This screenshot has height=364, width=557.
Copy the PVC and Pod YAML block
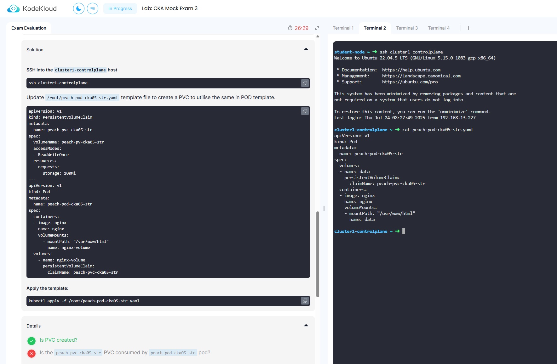click(x=305, y=111)
